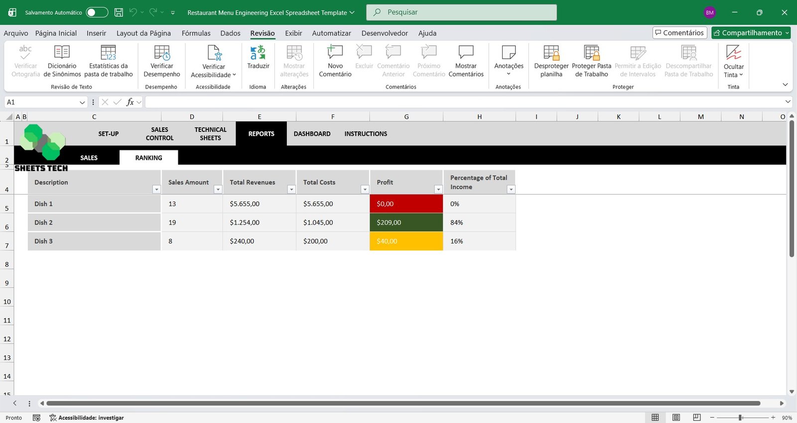Click Desproteger planilha icon
Image resolution: width=797 pixels, height=423 pixels.
(551, 53)
